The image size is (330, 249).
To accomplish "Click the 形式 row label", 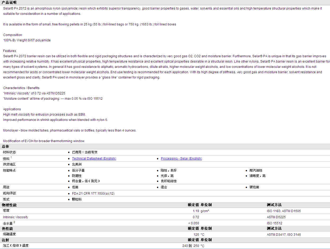I will pyautogui.click(x=6, y=199).
